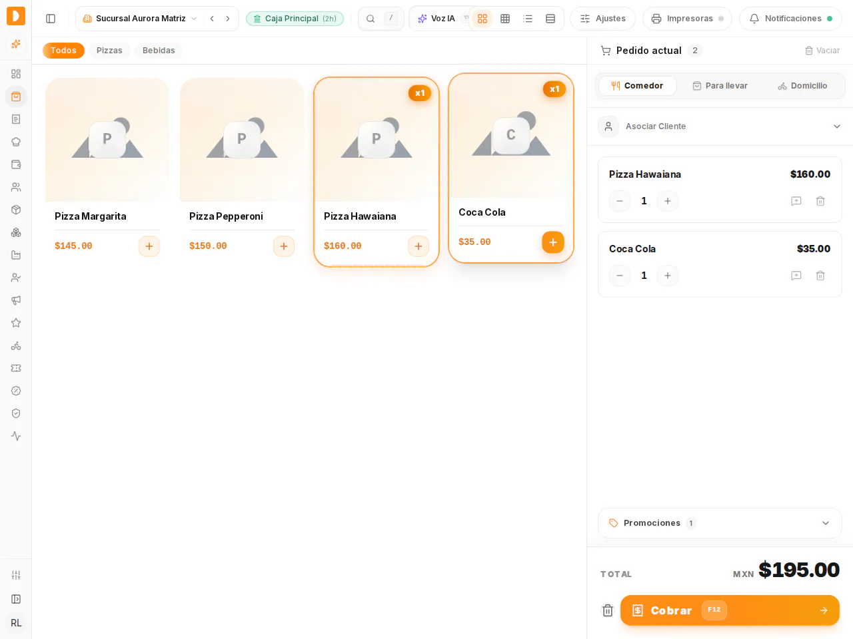The width and height of the screenshot is (853, 639).
Task: Add a note to Coca Cola item
Action: coord(796,276)
